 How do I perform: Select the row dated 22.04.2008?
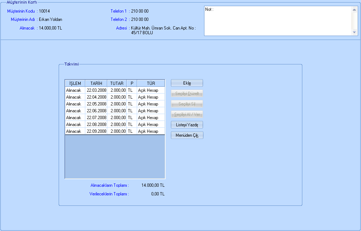pyautogui.click(x=96, y=97)
